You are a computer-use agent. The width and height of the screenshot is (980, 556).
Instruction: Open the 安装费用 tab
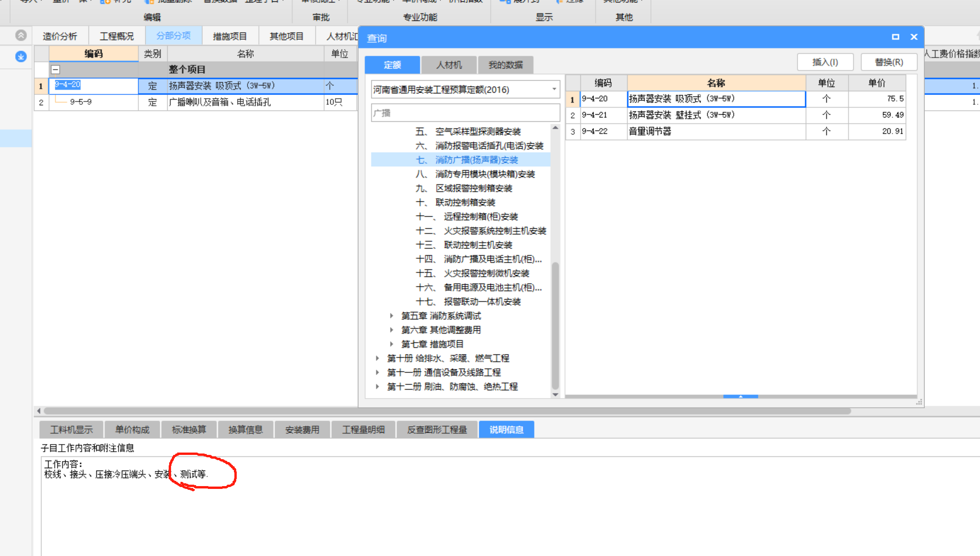pos(302,429)
